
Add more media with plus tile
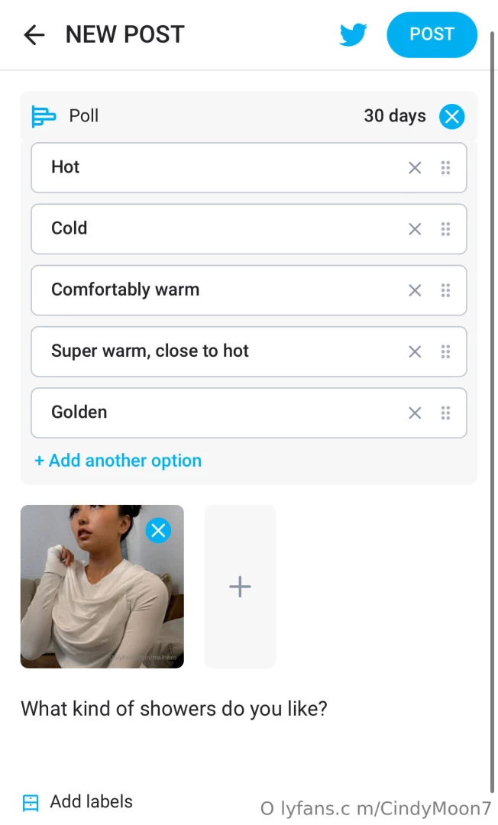[240, 587]
